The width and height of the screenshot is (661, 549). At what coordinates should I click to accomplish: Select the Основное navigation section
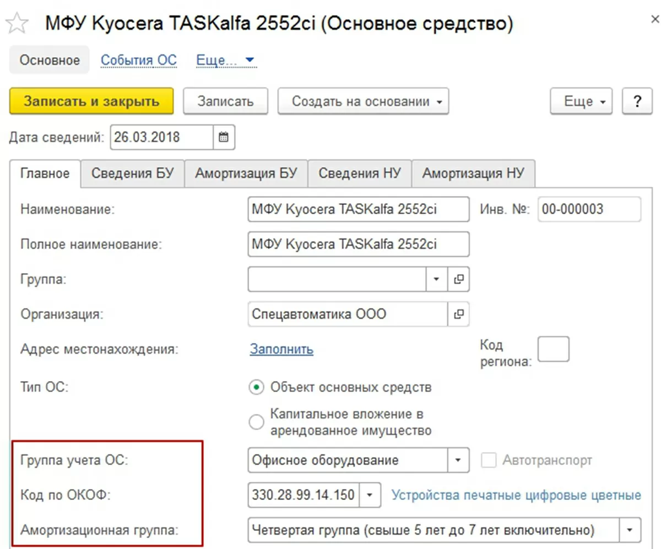tap(50, 60)
